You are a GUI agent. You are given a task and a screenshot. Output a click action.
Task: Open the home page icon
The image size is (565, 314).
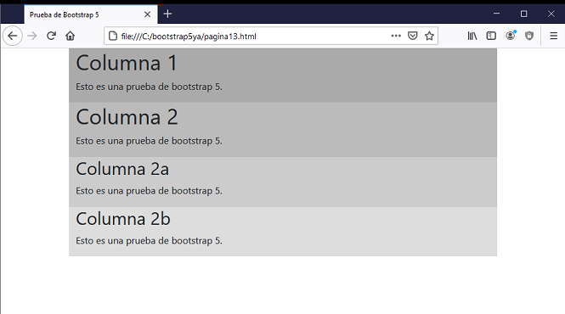point(70,36)
